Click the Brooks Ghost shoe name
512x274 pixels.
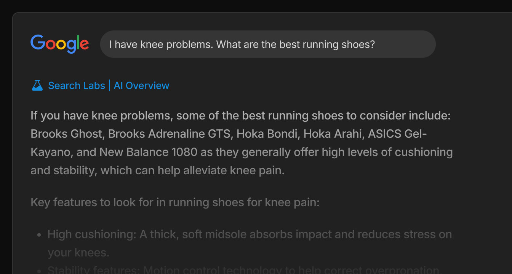tap(67, 134)
